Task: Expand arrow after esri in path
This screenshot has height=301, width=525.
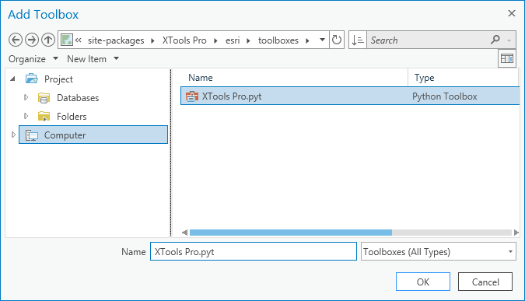Action: (248, 41)
